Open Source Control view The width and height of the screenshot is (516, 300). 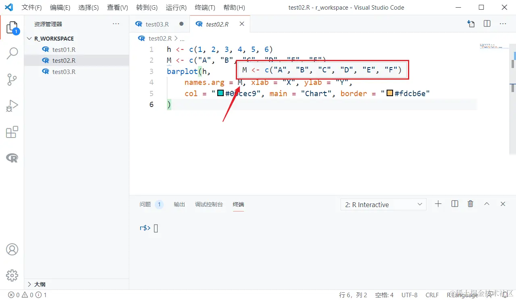(x=12, y=80)
